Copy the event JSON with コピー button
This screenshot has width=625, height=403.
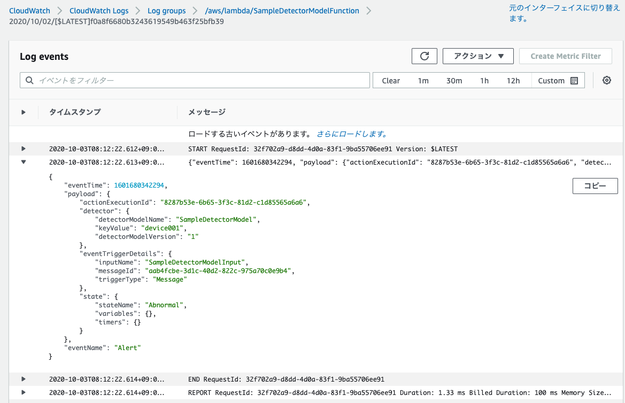(x=595, y=186)
